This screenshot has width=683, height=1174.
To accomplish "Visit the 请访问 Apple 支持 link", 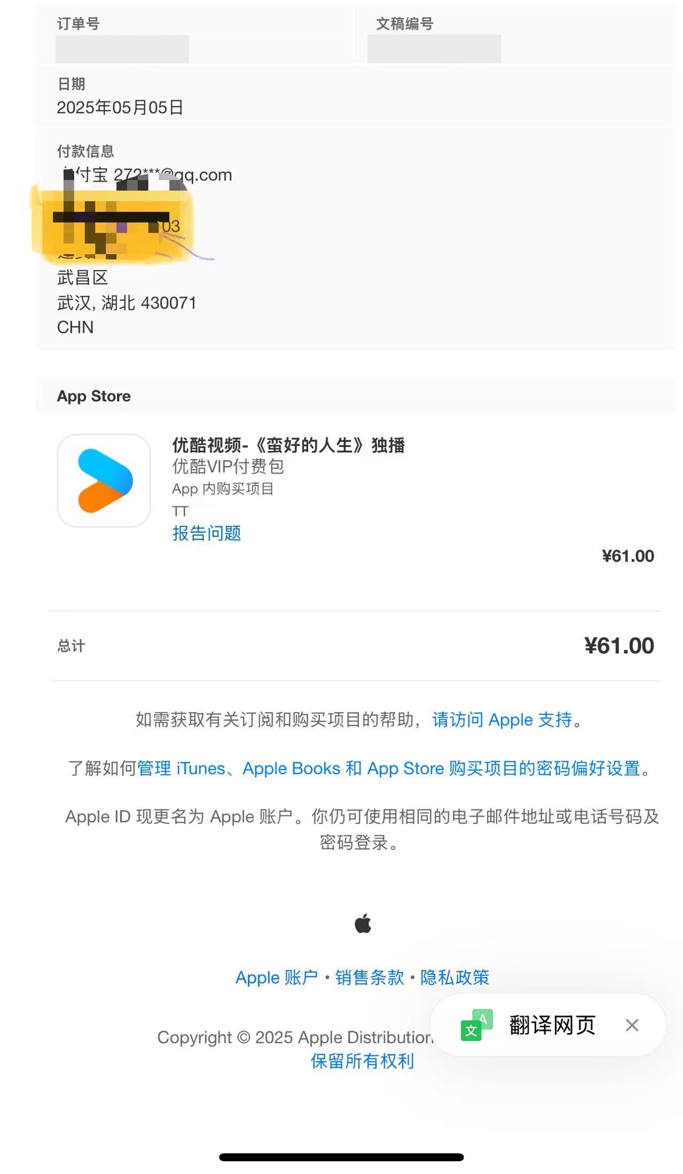I will point(501,720).
